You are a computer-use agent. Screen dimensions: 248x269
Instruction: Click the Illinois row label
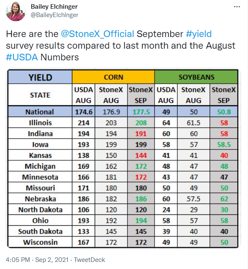(40, 123)
